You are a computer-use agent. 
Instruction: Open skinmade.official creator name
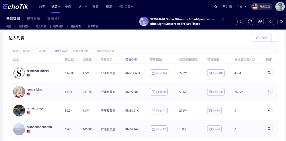point(38,71)
